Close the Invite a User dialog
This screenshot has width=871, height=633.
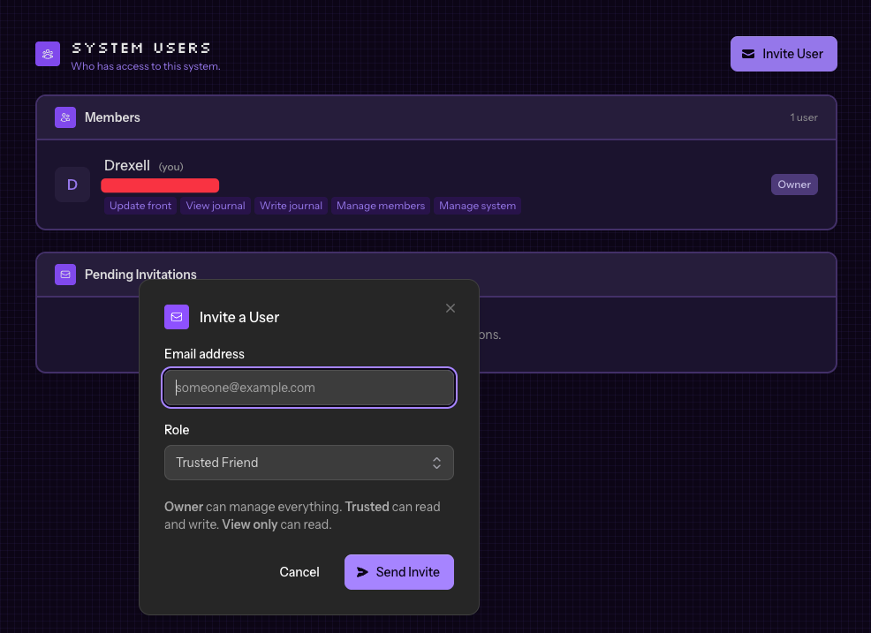pos(451,308)
